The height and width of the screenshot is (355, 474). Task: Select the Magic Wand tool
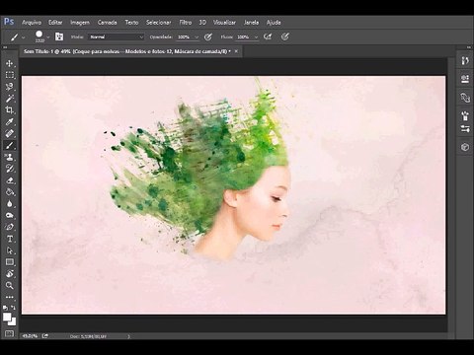point(9,99)
